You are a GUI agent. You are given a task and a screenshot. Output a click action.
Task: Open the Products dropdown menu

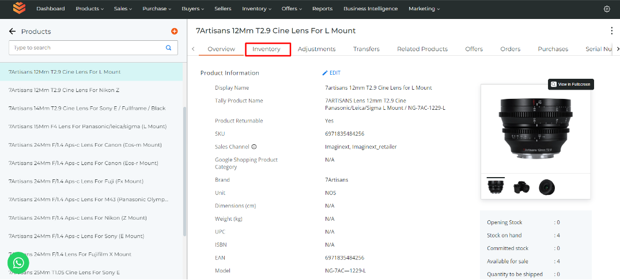coord(90,9)
